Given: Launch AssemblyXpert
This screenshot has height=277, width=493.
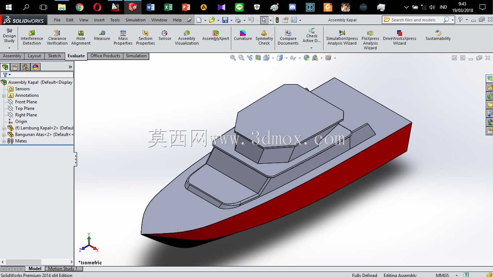Looking at the screenshot, I should tap(216, 36).
